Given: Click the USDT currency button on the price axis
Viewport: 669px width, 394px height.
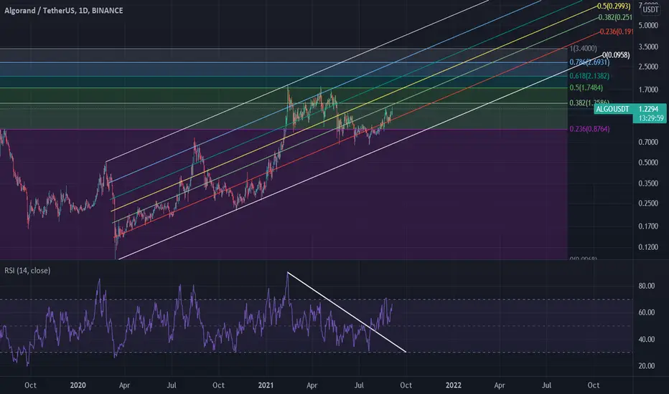Looking at the screenshot, I should click(650, 9).
